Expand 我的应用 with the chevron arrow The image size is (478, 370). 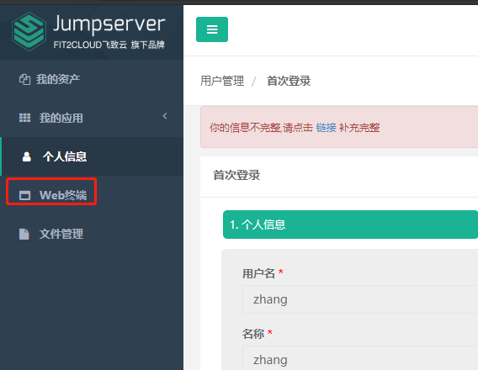tap(165, 116)
